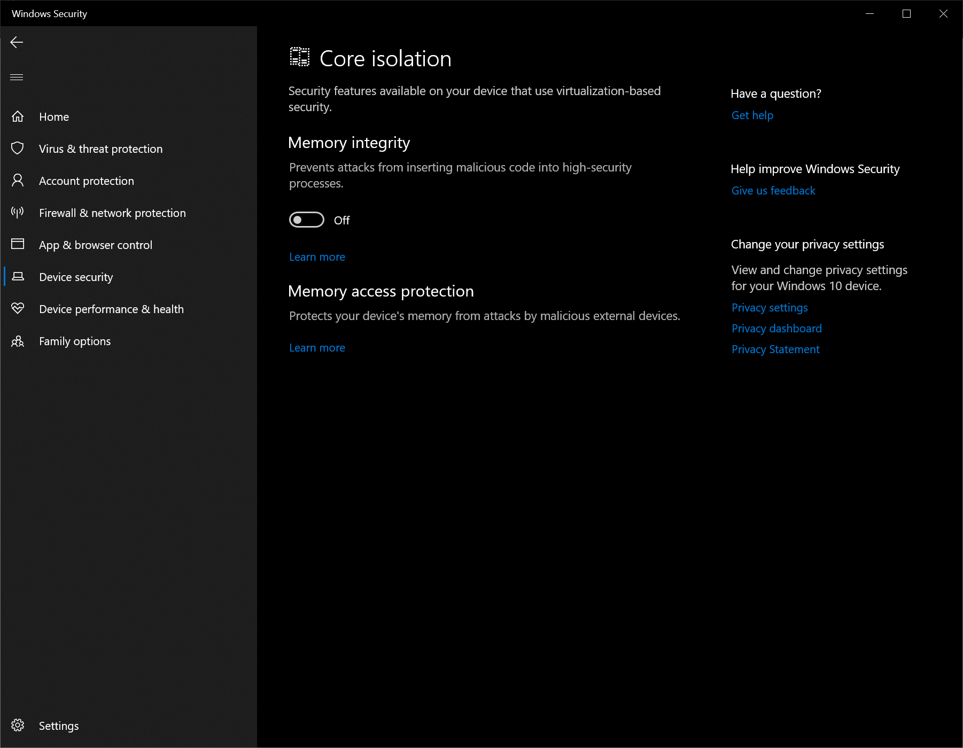Open Device performance & health page

(x=129, y=309)
